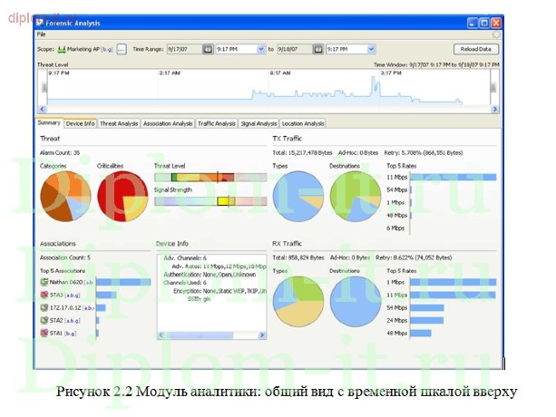Click the Criticalities pie chart
Image resolution: width=556 pixels, height=417 pixels.
coord(122,197)
